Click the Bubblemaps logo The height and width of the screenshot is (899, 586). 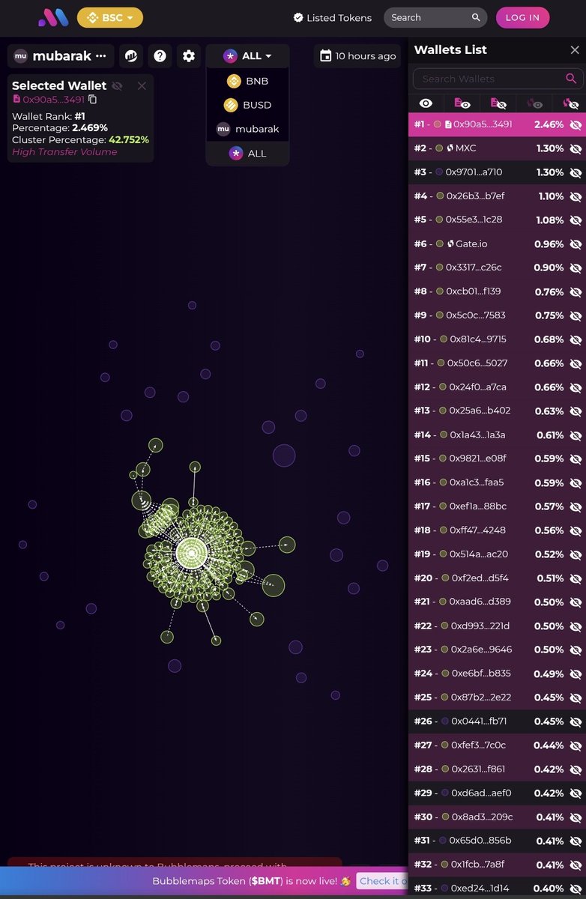click(53, 17)
